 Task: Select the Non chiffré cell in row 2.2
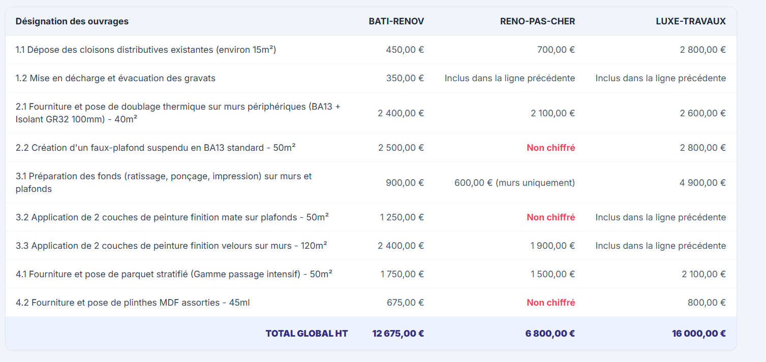[551, 147]
